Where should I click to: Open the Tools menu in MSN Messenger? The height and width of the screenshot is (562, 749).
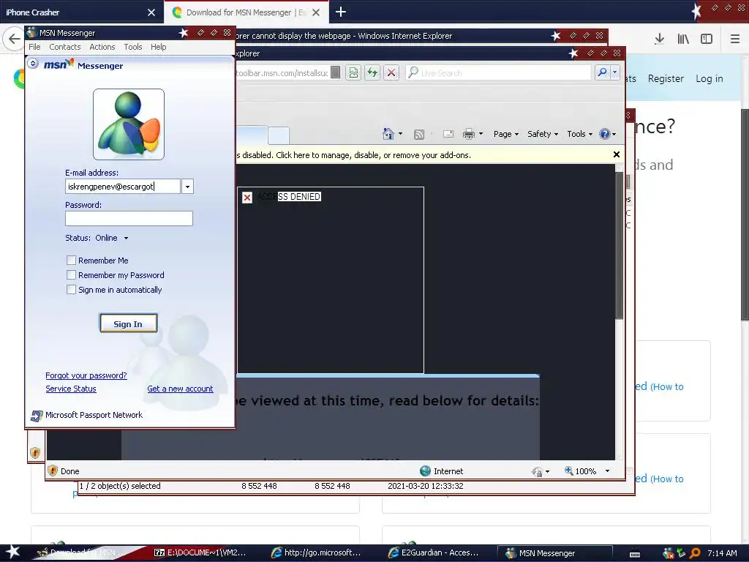click(x=133, y=47)
